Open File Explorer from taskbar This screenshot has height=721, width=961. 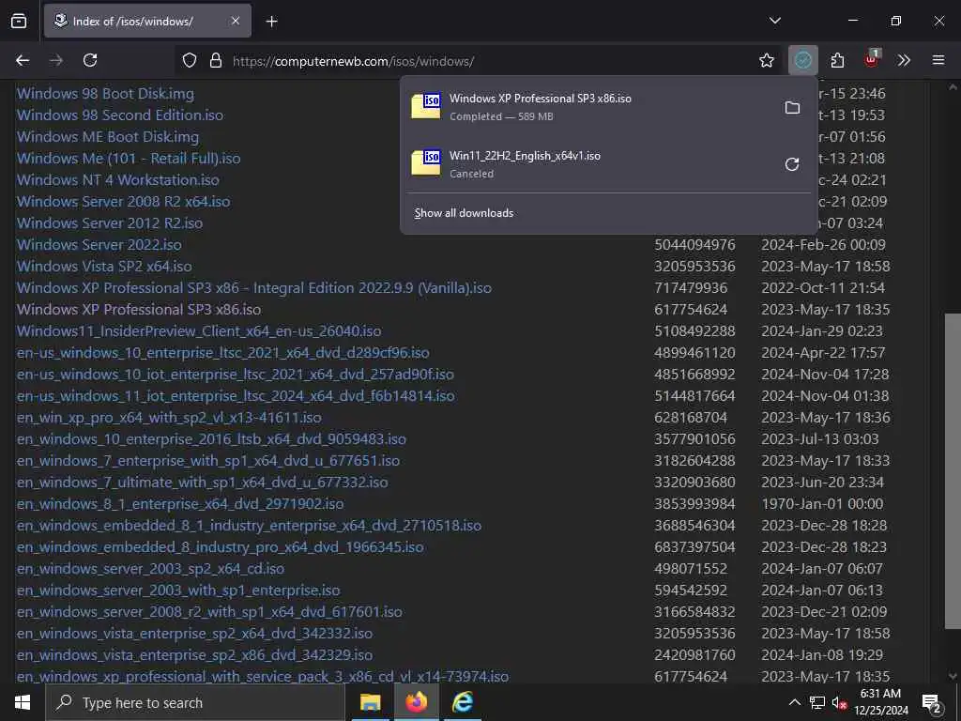(370, 702)
